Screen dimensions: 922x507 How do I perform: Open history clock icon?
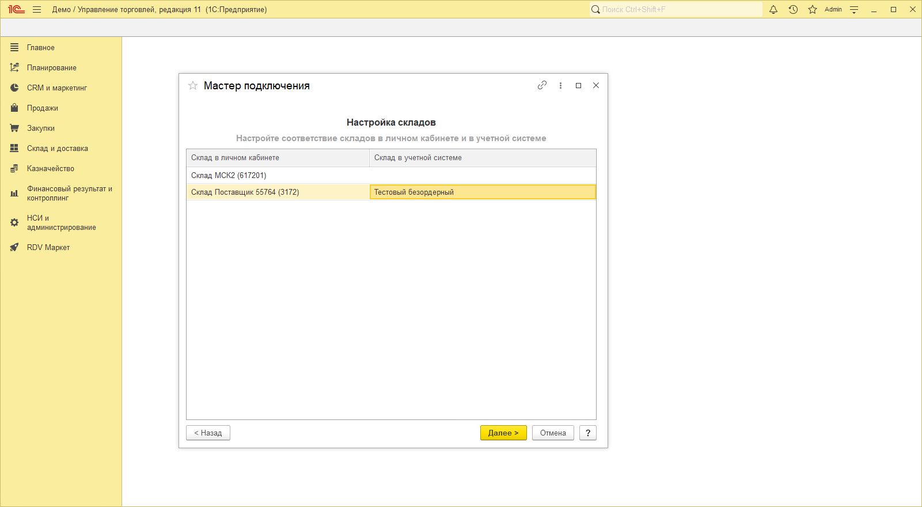click(x=793, y=9)
